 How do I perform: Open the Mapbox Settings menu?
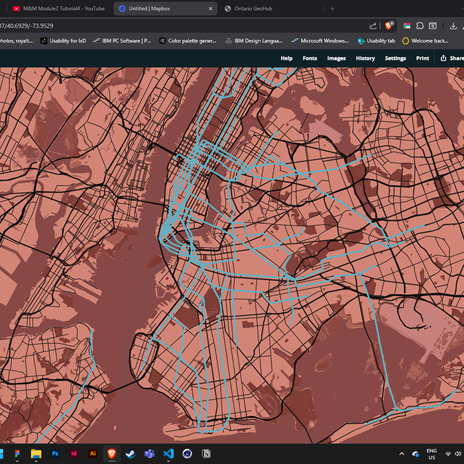coord(395,58)
